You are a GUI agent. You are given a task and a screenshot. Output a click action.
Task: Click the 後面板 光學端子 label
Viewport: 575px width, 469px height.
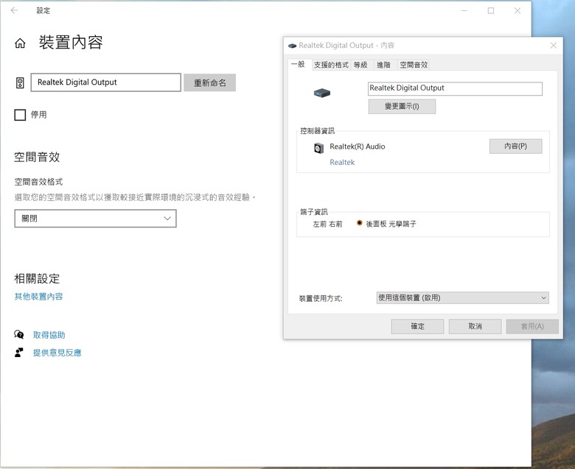391,224
